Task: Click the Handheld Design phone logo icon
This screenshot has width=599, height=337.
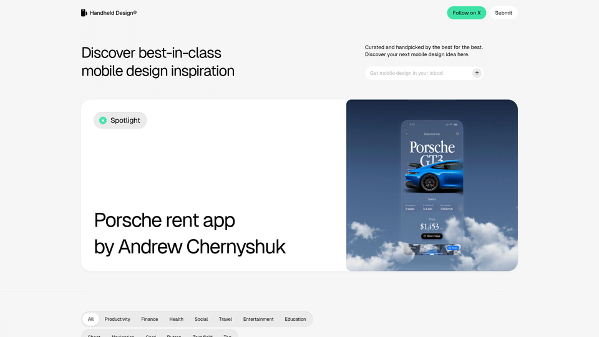Action: pyautogui.click(x=84, y=13)
